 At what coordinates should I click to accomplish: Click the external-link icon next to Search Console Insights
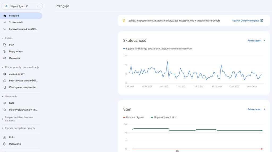262,20
